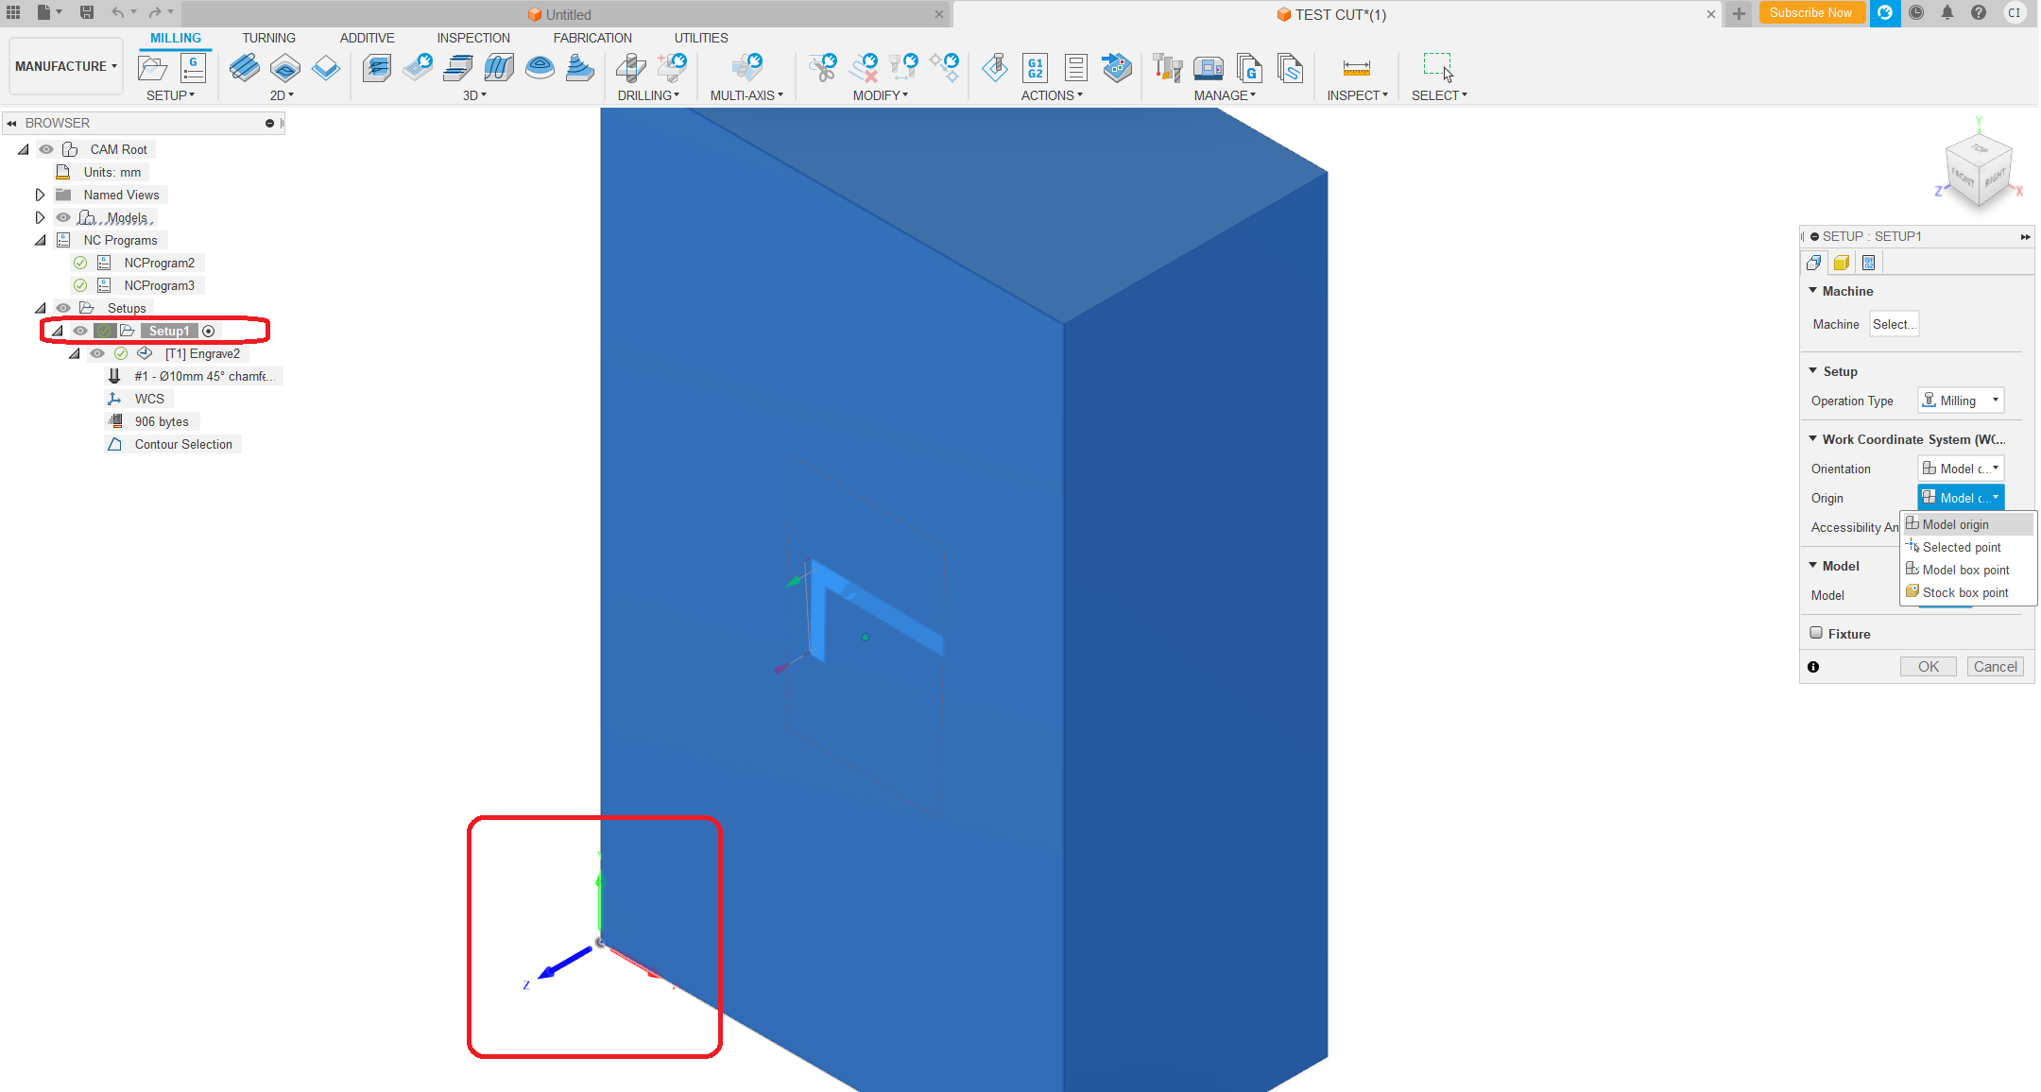Choose Stock box point from the Origin list
This screenshot has height=1092, width=2041.
coord(1964,592)
